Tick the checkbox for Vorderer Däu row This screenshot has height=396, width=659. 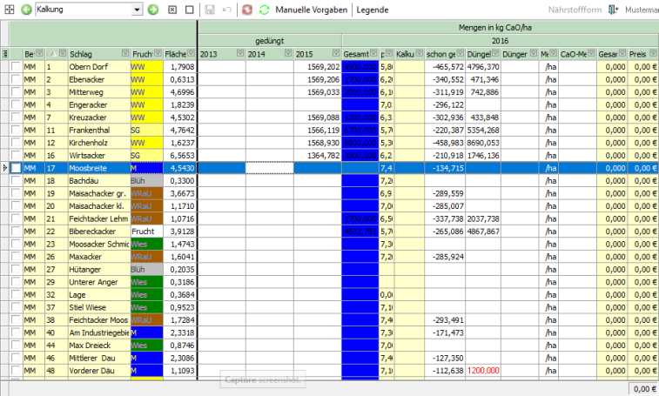pyautogui.click(x=16, y=370)
